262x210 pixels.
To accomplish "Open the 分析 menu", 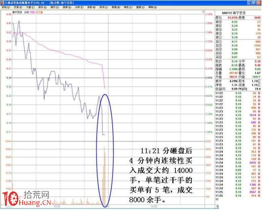I will [79, 7].
